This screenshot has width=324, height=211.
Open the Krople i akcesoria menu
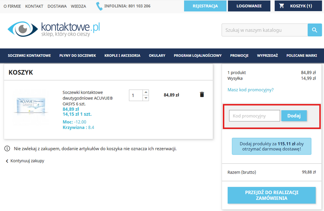pyautogui.click(x=122, y=56)
